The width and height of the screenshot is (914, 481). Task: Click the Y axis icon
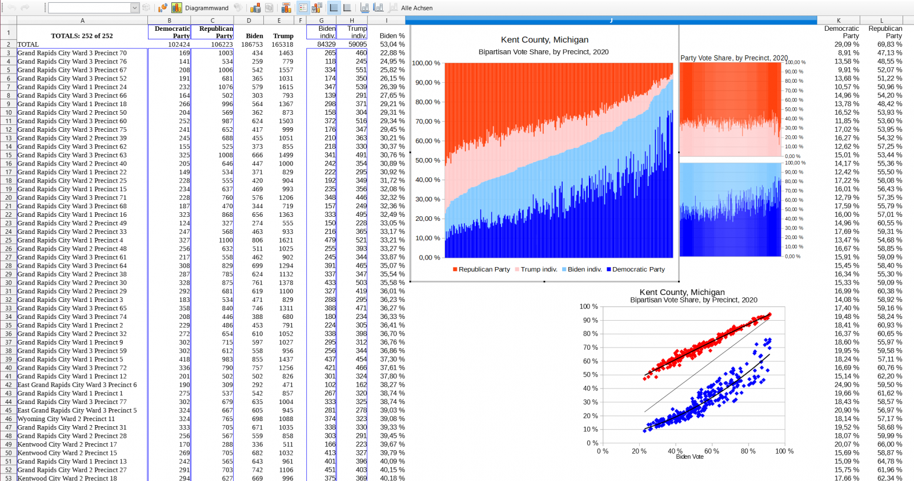tap(378, 8)
